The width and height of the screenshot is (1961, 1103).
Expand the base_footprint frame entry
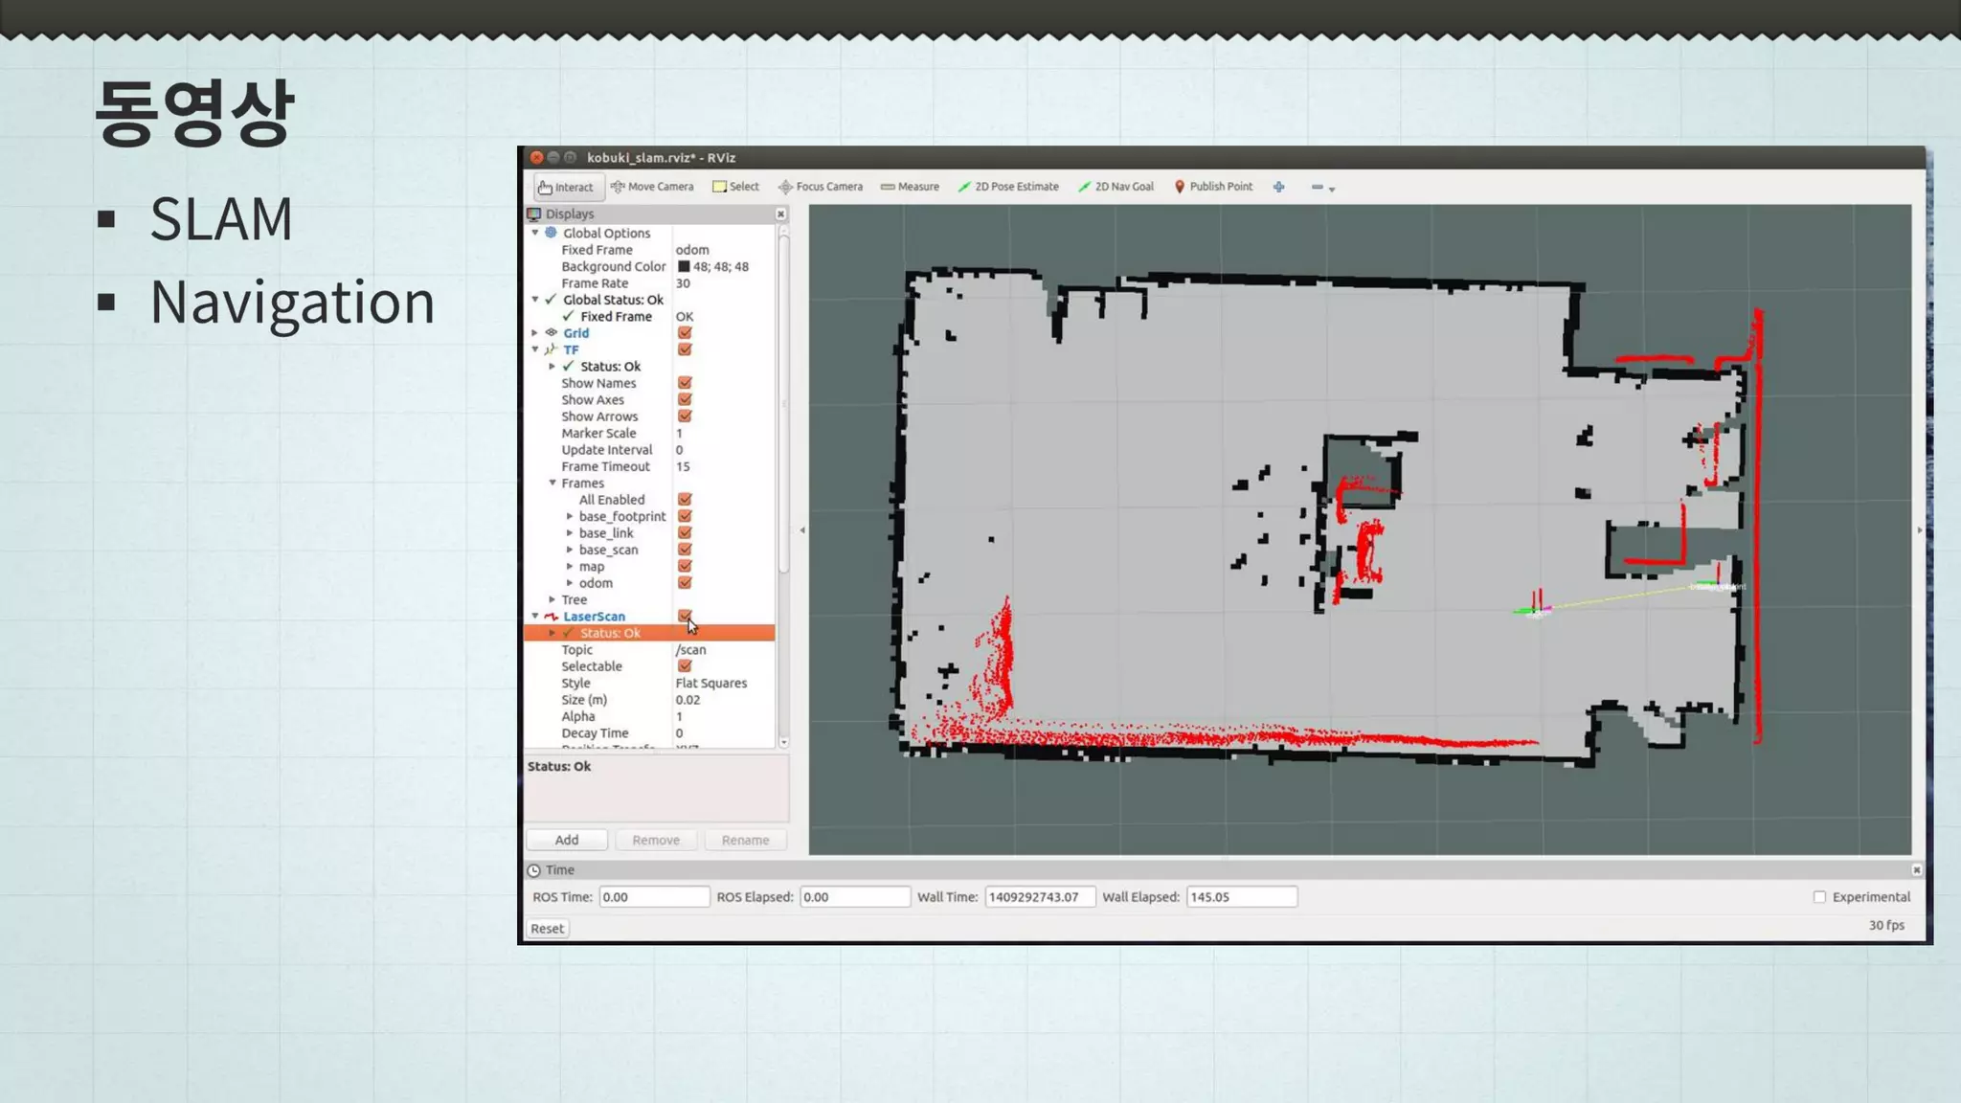tap(570, 516)
